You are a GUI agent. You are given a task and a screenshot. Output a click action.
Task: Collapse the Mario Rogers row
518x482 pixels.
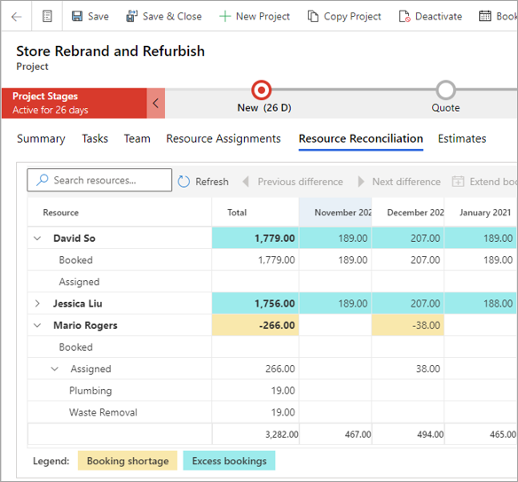tap(37, 325)
